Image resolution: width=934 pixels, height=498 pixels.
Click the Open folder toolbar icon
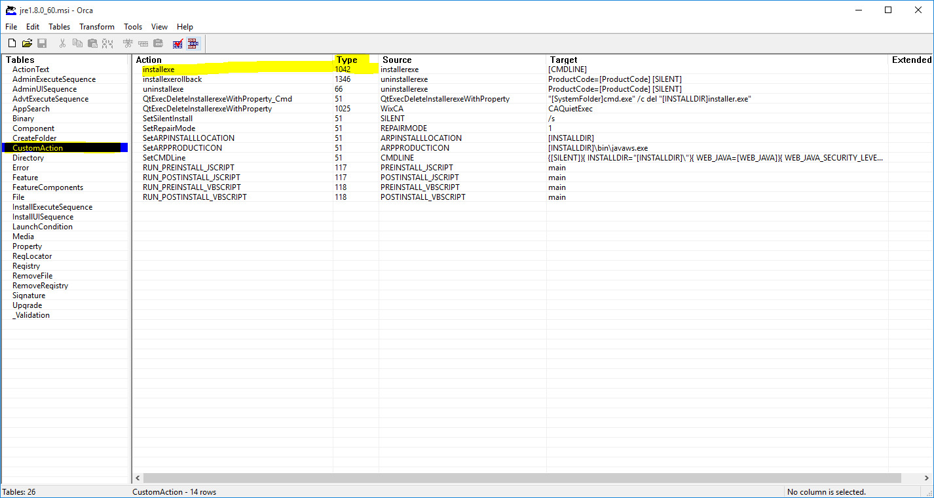pyautogui.click(x=27, y=44)
